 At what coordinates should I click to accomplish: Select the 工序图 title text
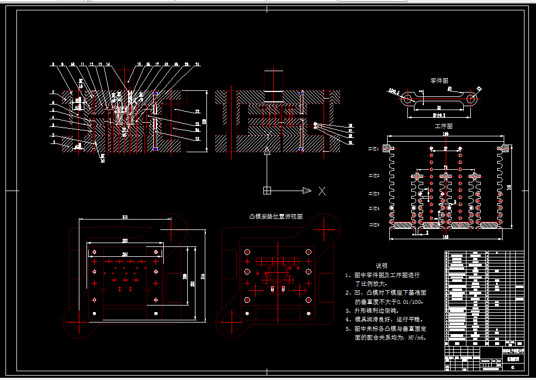(x=443, y=126)
